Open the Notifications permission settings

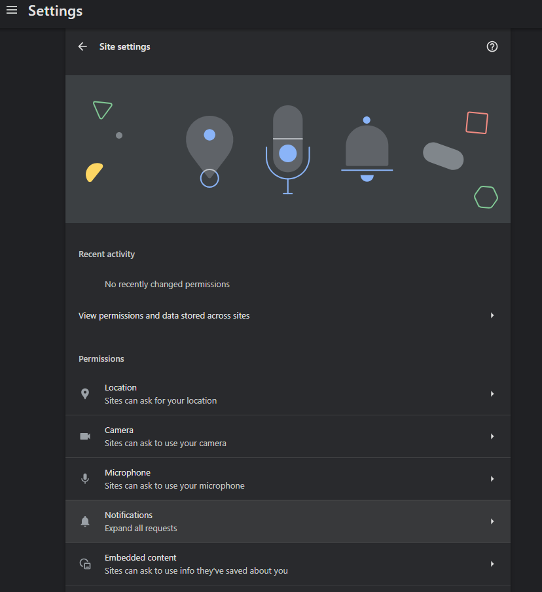pyautogui.click(x=288, y=521)
